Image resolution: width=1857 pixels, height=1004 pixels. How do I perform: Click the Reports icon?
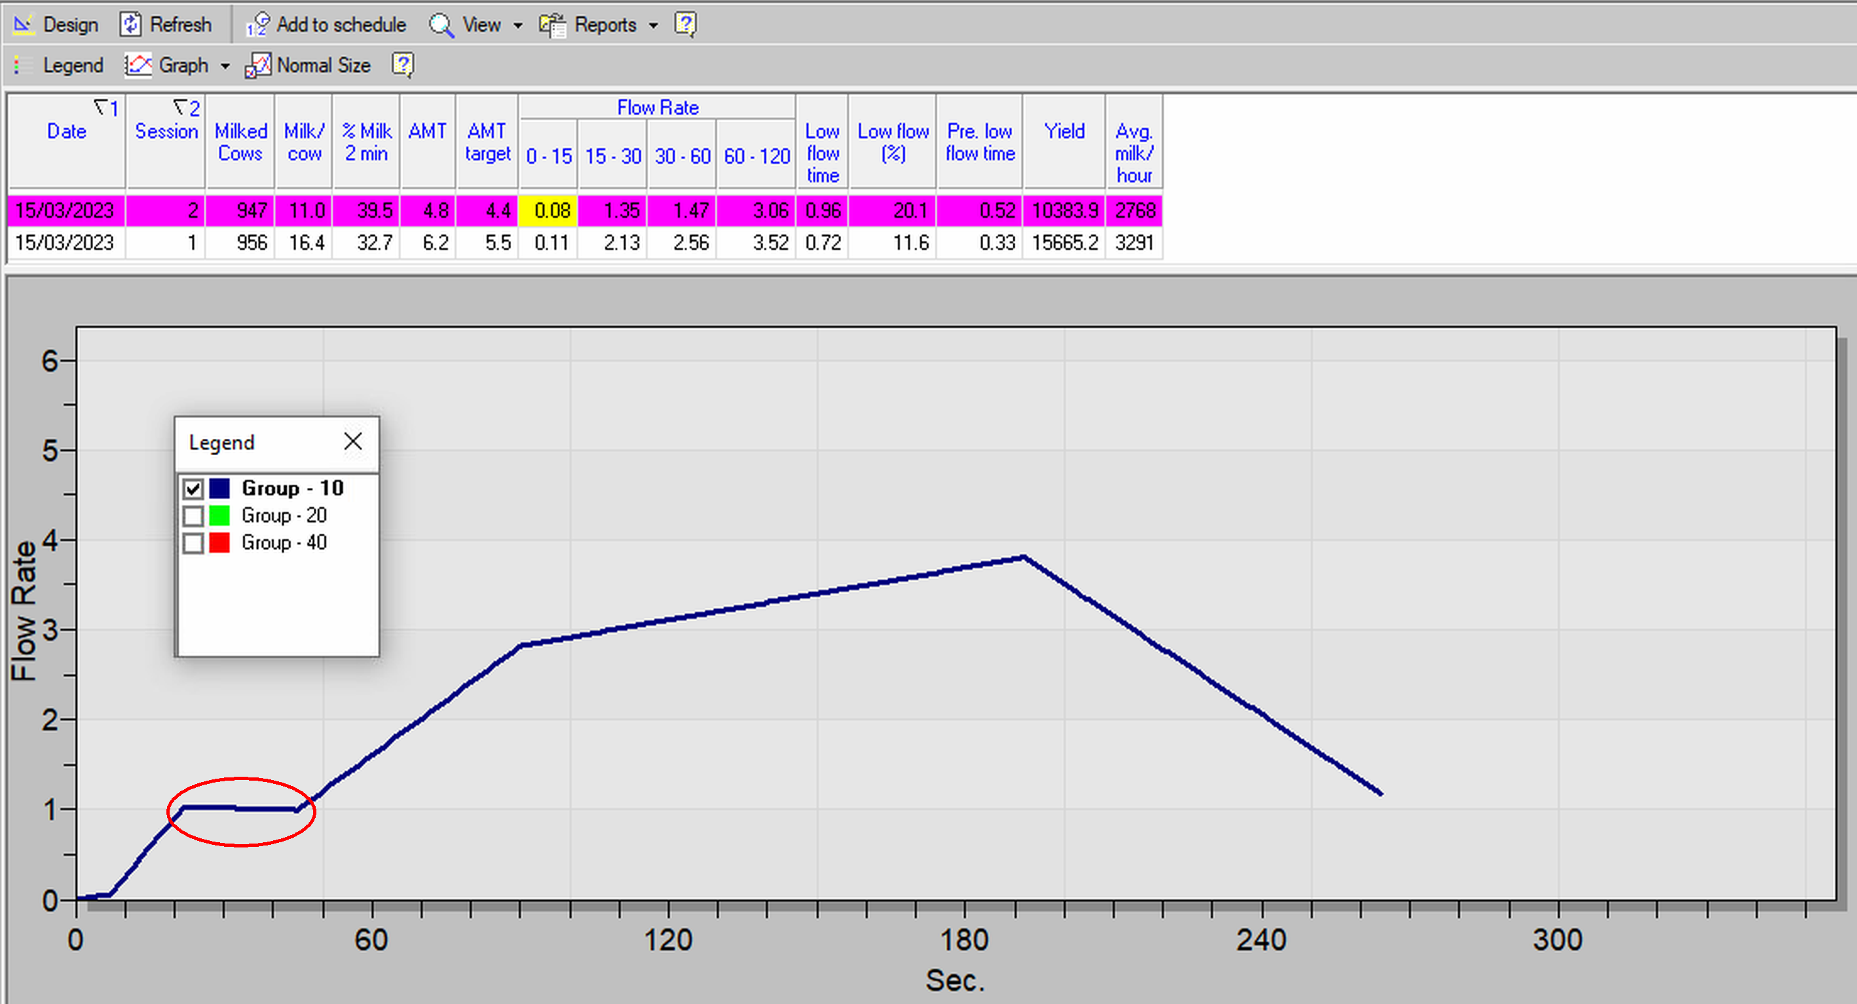(553, 26)
